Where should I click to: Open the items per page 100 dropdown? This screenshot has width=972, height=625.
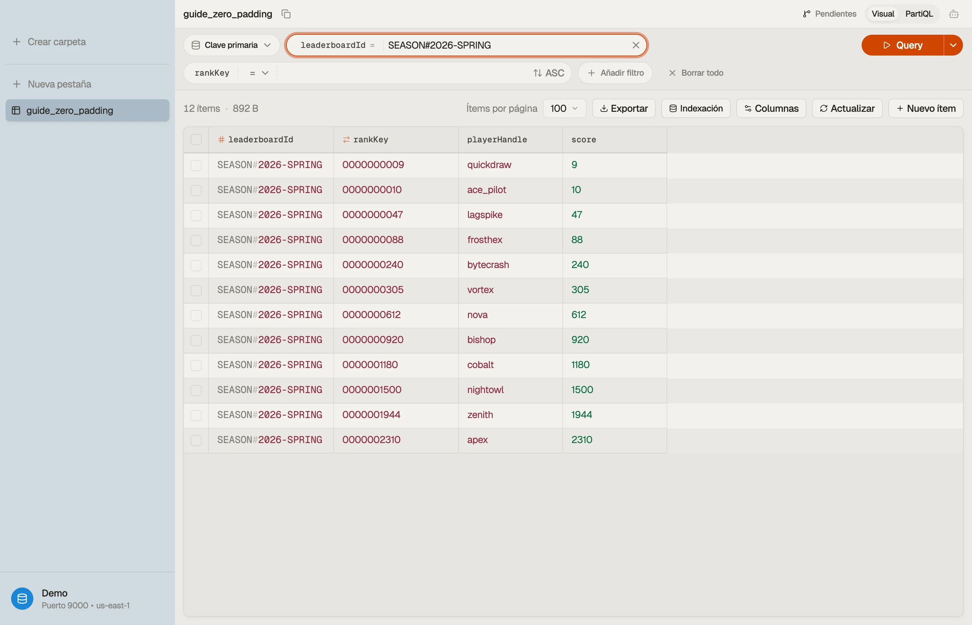tap(564, 108)
